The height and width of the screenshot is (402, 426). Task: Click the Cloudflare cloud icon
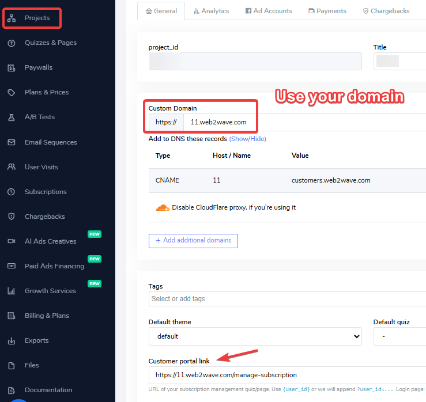(163, 208)
